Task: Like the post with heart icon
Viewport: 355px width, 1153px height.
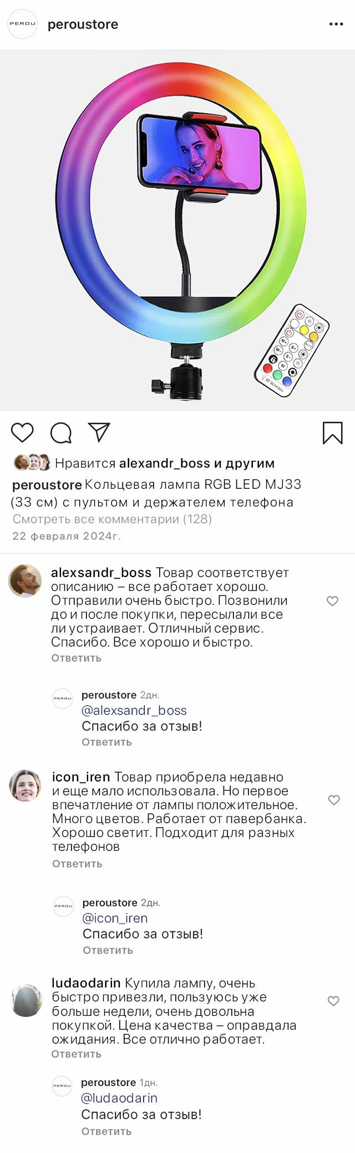Action: click(x=22, y=433)
